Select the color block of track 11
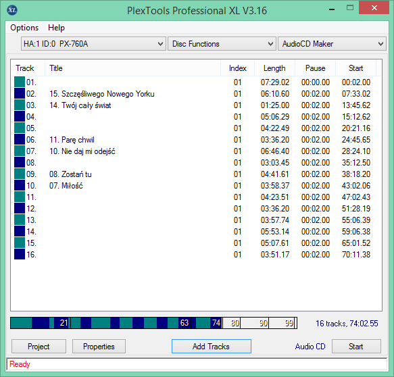Image resolution: width=394 pixels, height=377 pixels. (x=20, y=197)
